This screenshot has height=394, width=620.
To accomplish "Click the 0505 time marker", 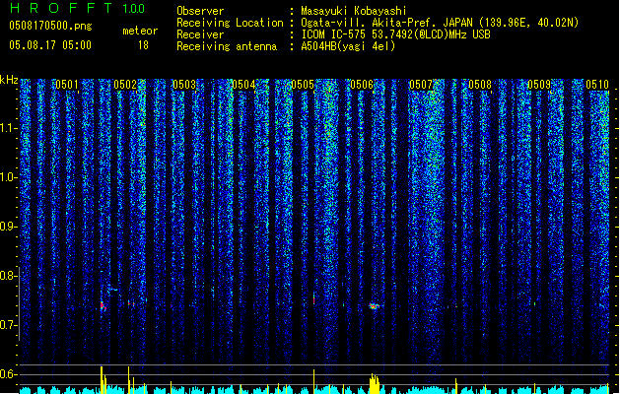I will [303, 85].
